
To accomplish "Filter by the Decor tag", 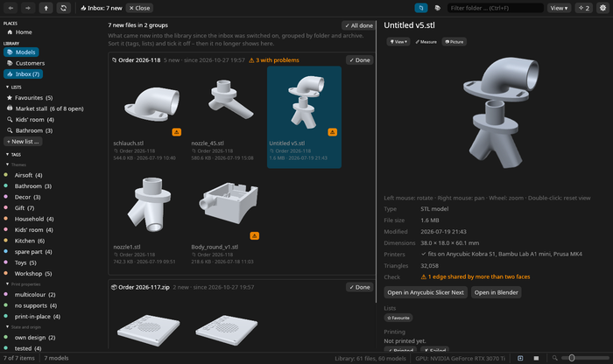I will (27, 197).
